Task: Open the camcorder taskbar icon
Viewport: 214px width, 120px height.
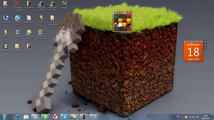Action: [84, 117]
